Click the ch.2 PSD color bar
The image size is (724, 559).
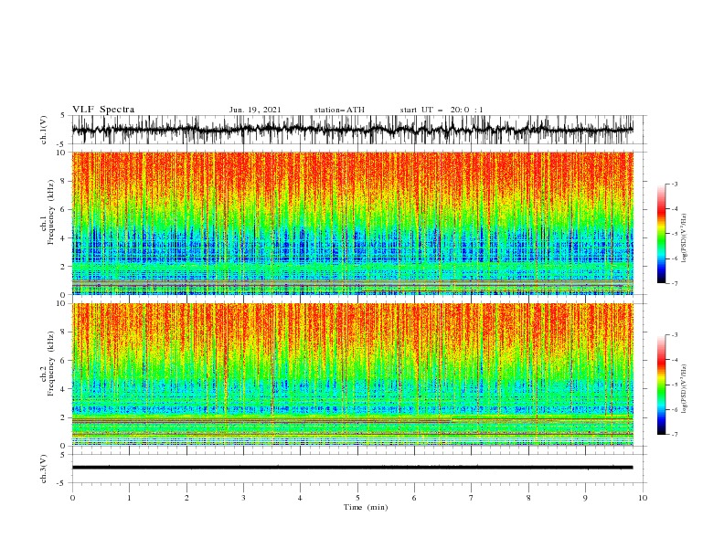point(662,385)
